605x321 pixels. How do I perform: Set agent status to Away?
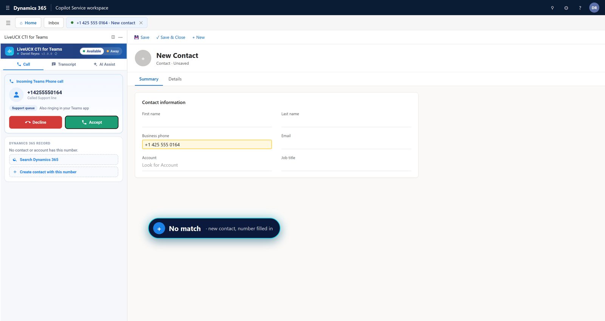point(113,51)
